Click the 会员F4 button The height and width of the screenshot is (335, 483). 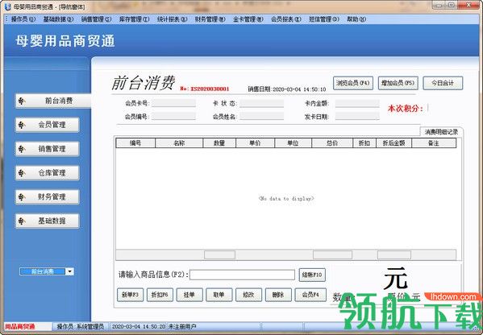click(x=310, y=295)
